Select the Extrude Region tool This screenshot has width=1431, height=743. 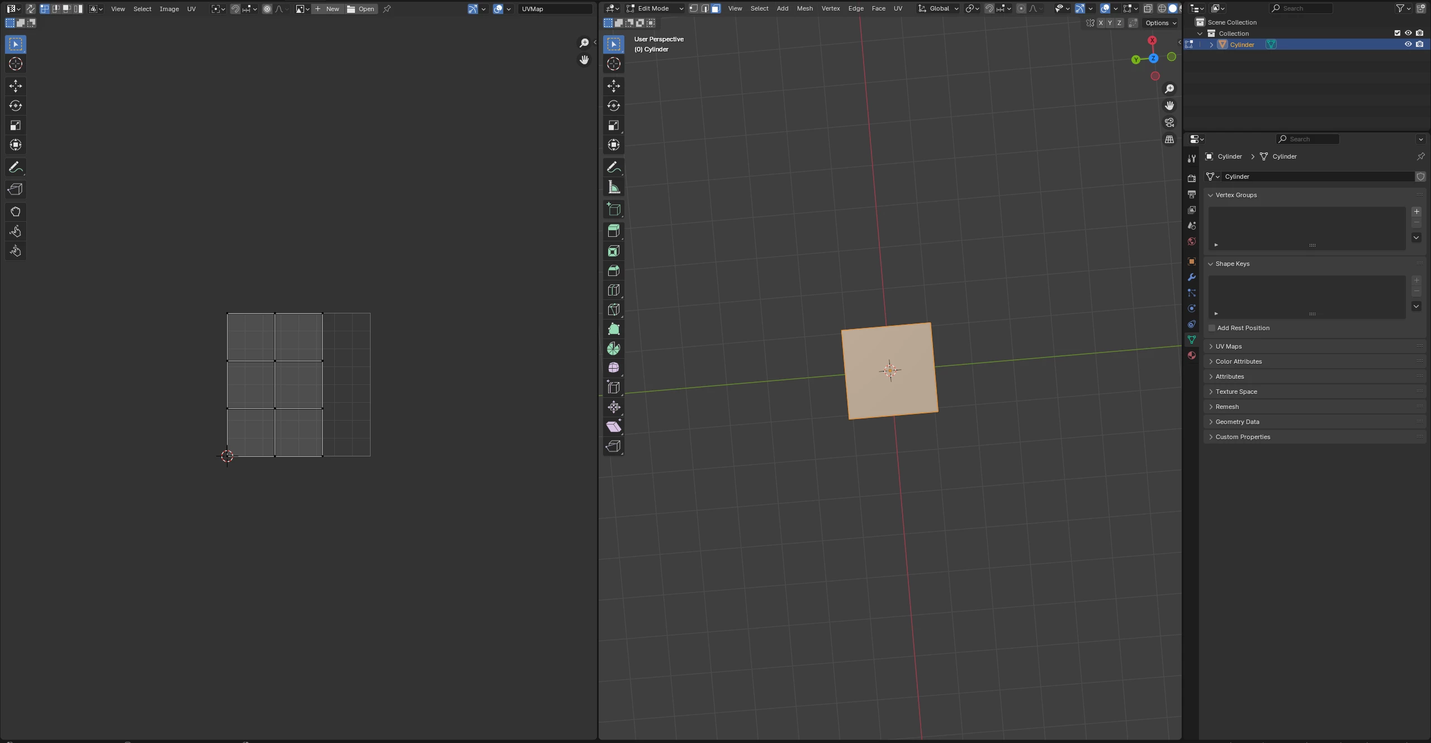[613, 231]
